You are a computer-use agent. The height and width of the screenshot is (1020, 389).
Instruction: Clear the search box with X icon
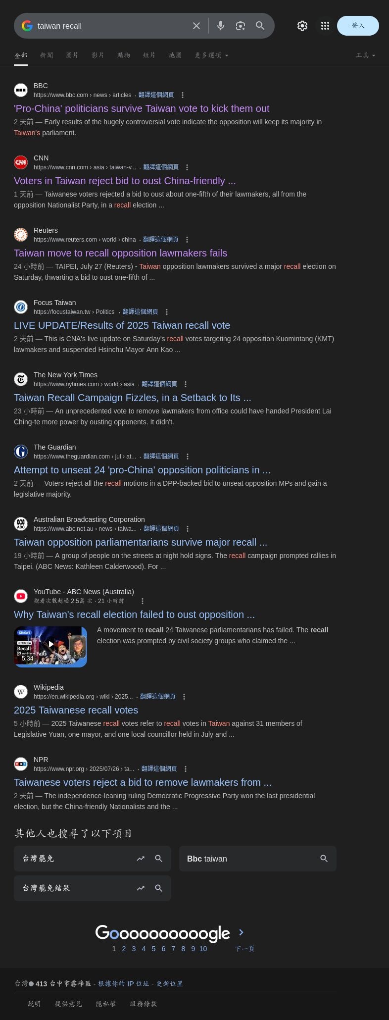click(196, 26)
